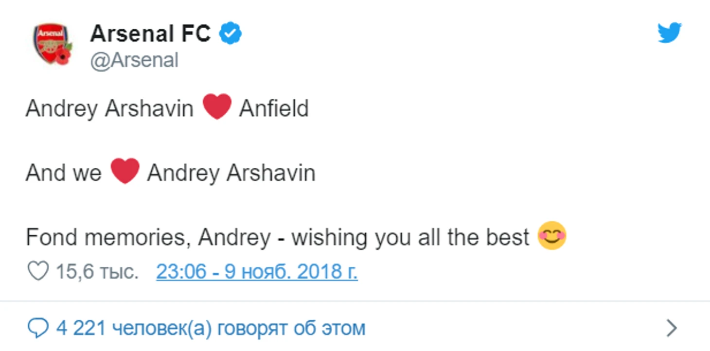Image resolution: width=710 pixels, height=351 pixels.
Task: Click the 'wishing you all the best' text
Action: pyautogui.click(x=410, y=238)
